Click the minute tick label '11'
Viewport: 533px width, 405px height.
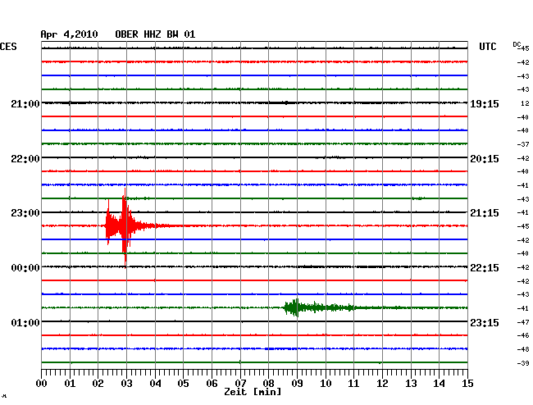coord(353,383)
